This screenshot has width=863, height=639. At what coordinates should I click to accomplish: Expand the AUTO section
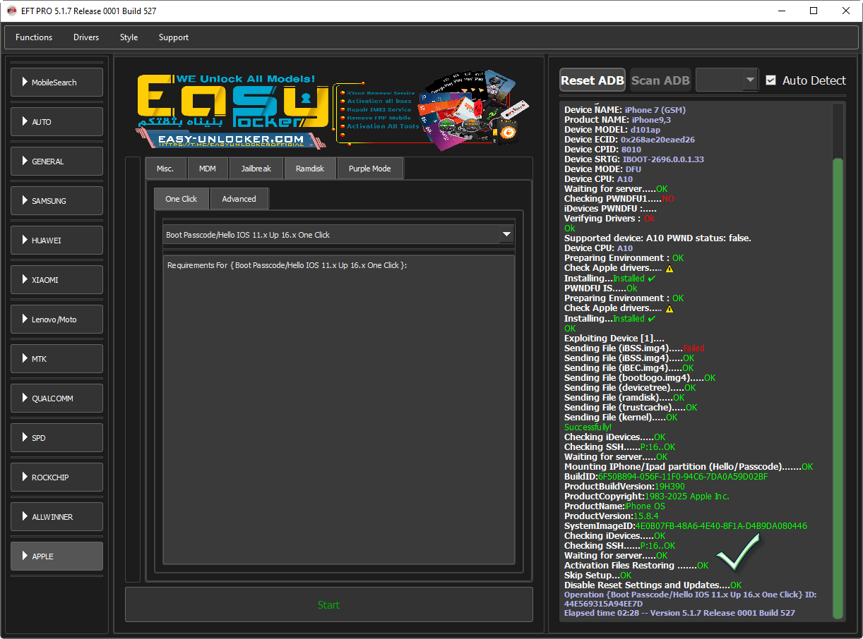tap(57, 122)
